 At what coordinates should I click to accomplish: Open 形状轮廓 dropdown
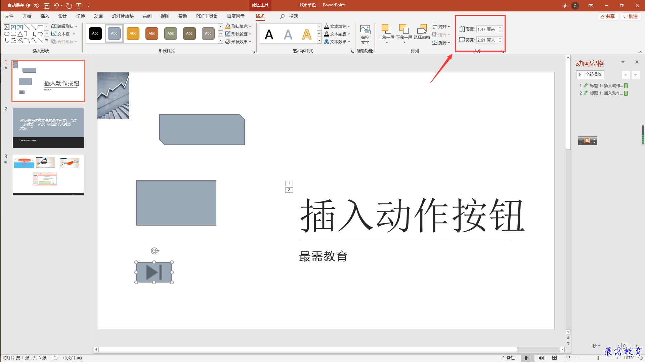click(238, 34)
